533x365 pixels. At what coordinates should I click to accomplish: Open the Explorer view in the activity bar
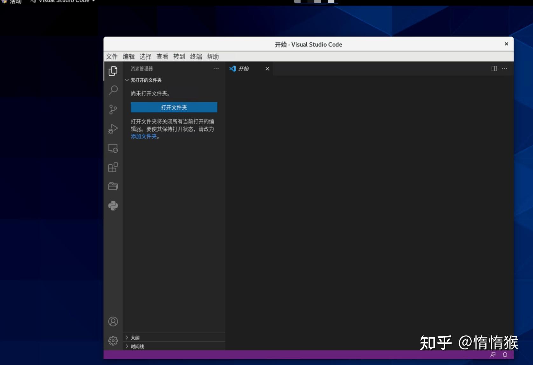113,71
